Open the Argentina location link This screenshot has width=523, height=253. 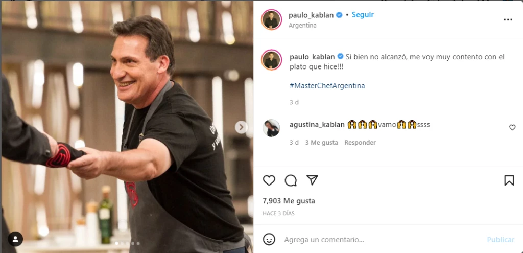pos(302,26)
